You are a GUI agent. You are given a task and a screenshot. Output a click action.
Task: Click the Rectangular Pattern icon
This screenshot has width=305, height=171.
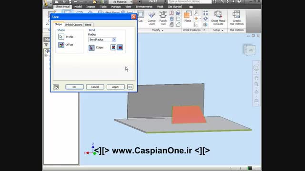[x=205, y=13]
